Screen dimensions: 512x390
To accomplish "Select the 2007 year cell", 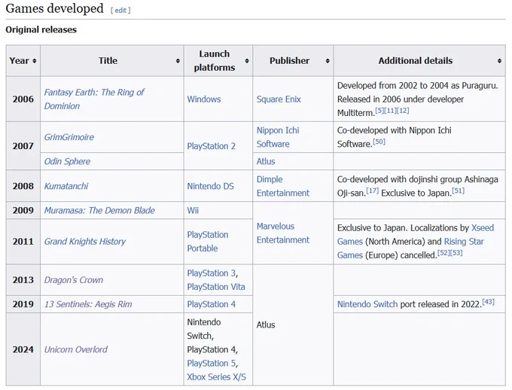I will (x=23, y=146).
